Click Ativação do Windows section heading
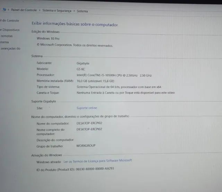The image size is (222, 192). [46, 155]
